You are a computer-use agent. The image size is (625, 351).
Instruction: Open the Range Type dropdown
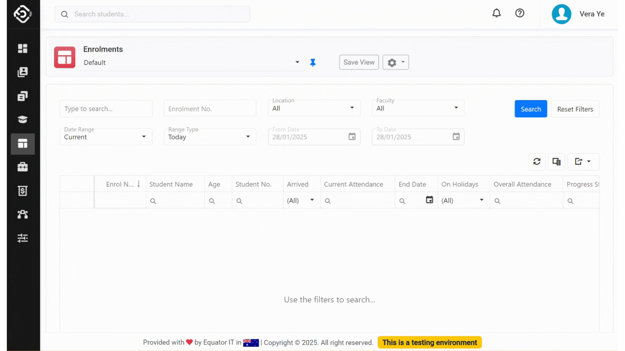pos(210,137)
